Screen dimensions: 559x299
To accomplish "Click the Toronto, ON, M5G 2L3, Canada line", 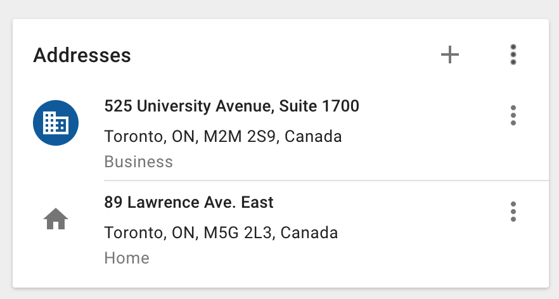I will (221, 232).
